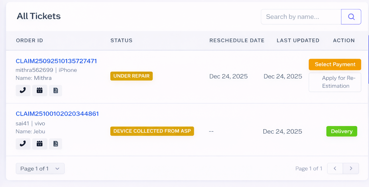Open the Page 1 of 1 dropdown

pos(40,169)
